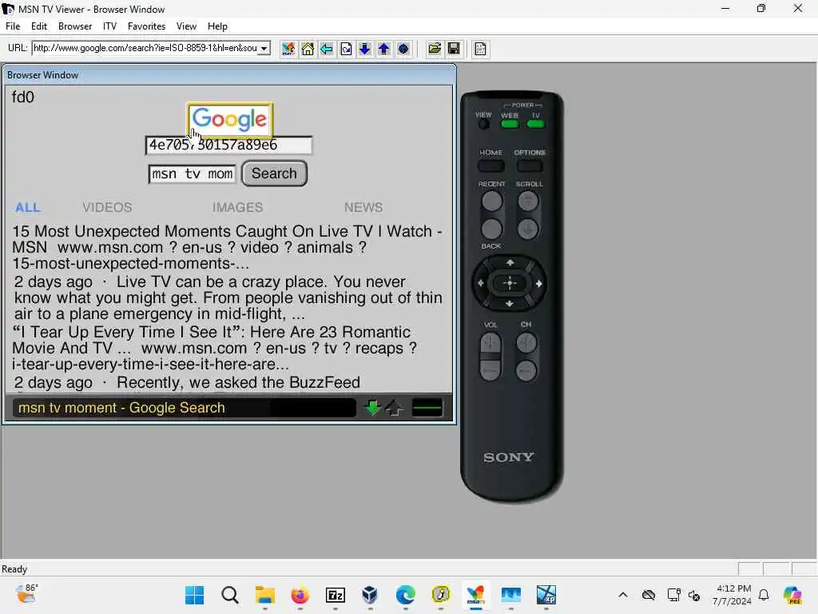Image resolution: width=818 pixels, height=614 pixels.
Task: Click the blue down arrow toolbar icon
Action: click(x=364, y=49)
